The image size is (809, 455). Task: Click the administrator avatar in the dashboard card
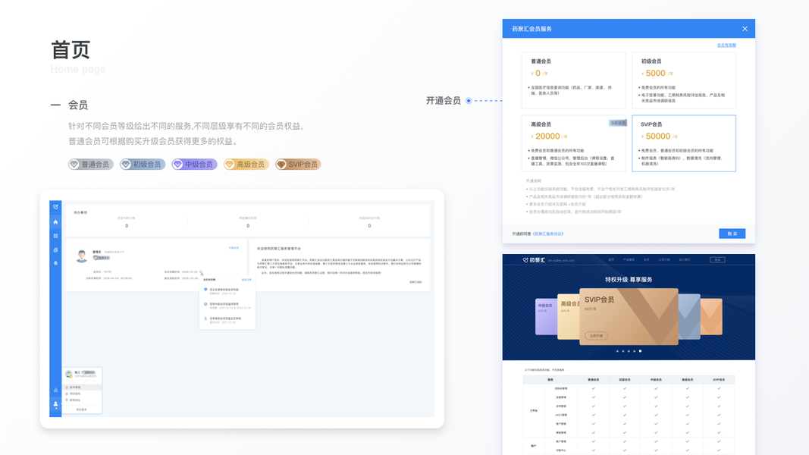tap(82, 256)
